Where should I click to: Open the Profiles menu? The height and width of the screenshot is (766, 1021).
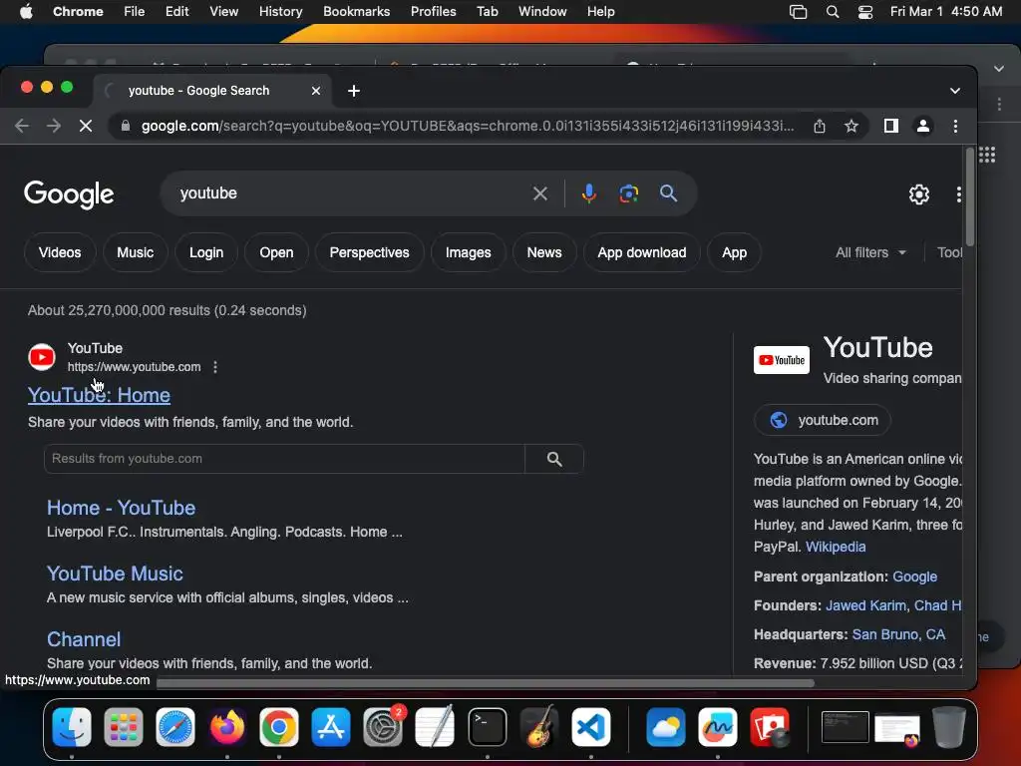433,12
